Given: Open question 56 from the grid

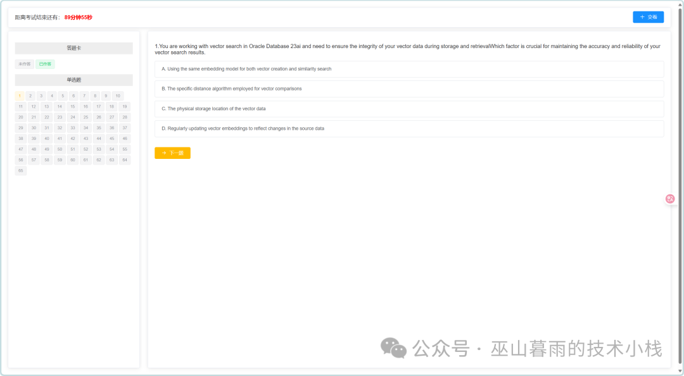Looking at the screenshot, I should 20,160.
